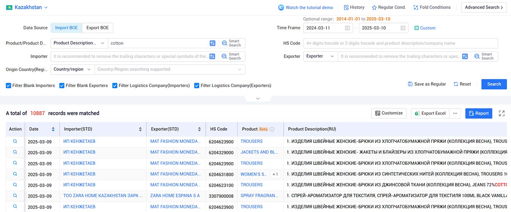
Task: Sort by Exporter(STD) column
Action: tap(199, 129)
